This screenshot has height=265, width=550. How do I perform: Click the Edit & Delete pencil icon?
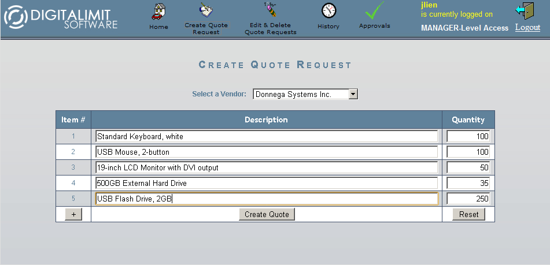point(271,9)
